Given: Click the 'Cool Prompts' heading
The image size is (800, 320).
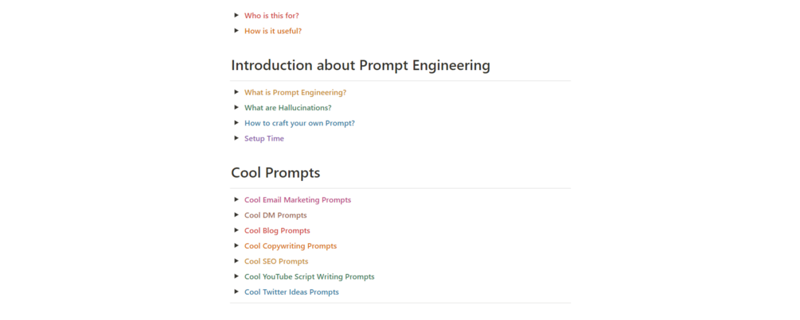Looking at the screenshot, I should pyautogui.click(x=275, y=172).
